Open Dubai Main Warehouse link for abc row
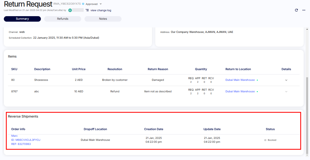This screenshot has height=160, width=310. point(240,92)
